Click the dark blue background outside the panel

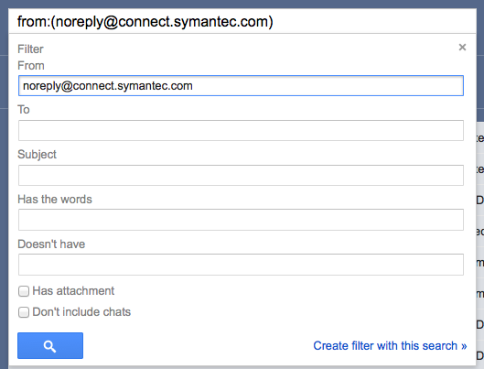(x=4, y=185)
